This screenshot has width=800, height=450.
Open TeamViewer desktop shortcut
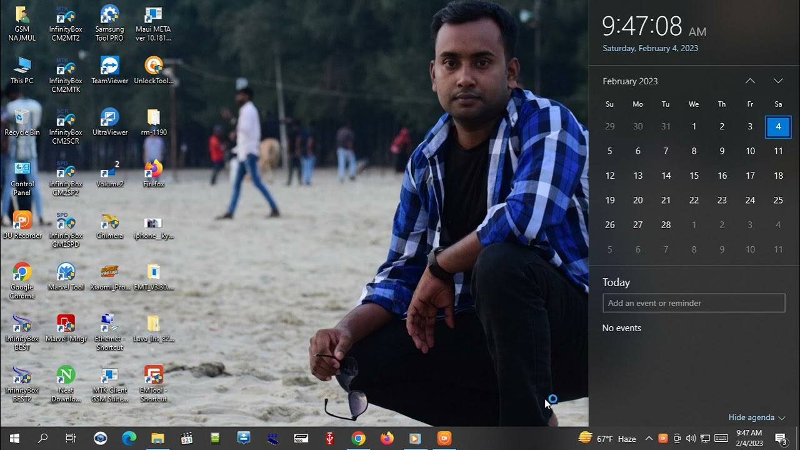tap(109, 71)
